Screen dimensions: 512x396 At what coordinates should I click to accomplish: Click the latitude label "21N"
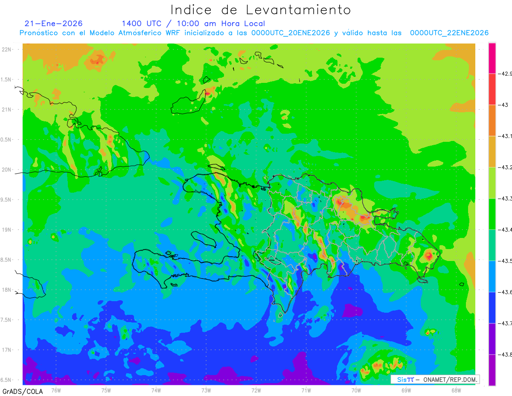(6, 110)
